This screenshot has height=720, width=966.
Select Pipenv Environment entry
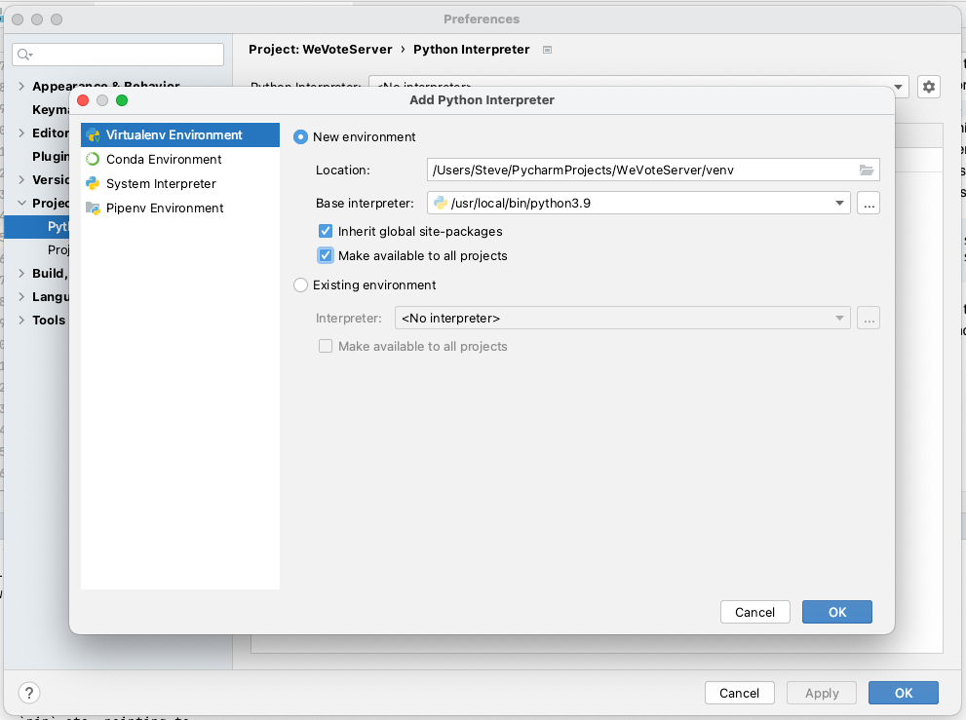coord(180,208)
